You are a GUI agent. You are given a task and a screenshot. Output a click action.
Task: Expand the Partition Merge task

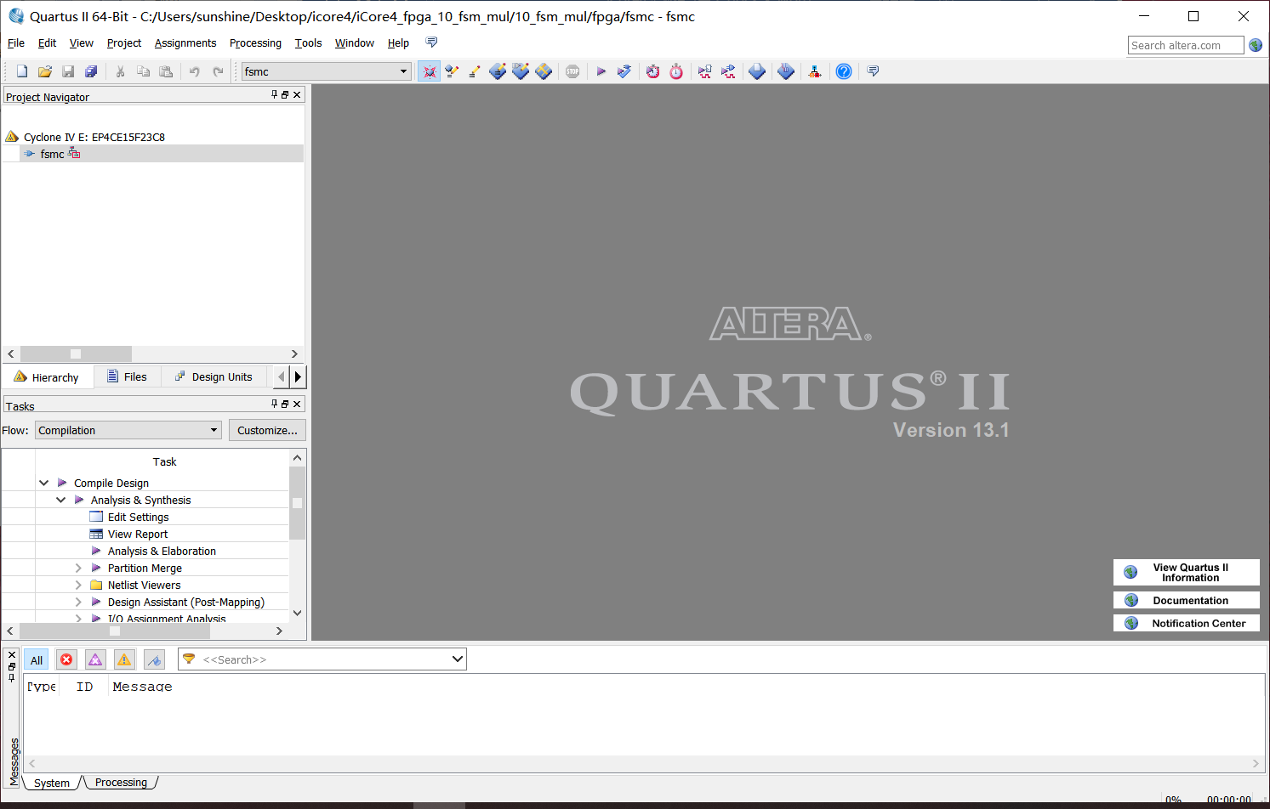point(78,568)
